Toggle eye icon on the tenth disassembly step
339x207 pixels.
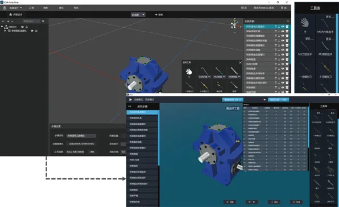point(283,69)
